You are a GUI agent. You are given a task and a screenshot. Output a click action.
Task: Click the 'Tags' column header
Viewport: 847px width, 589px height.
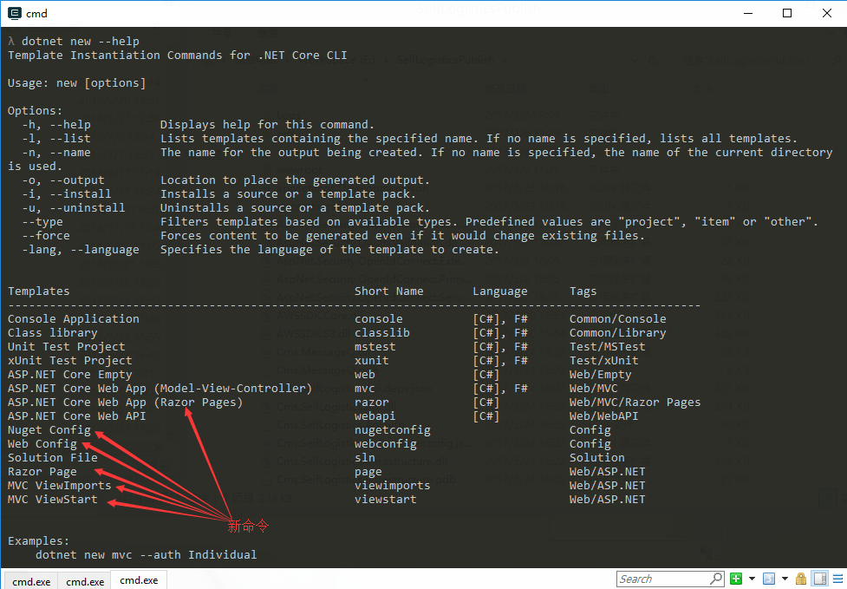[x=583, y=291]
